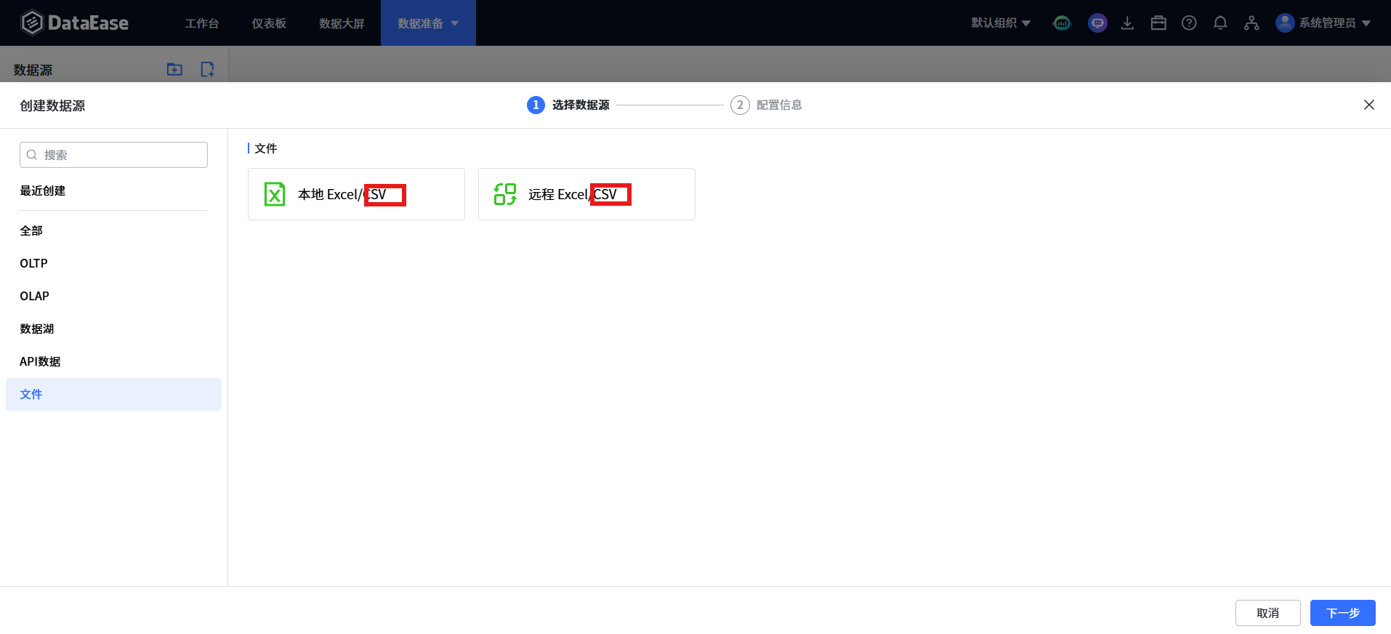Open the help question mark icon

(1189, 23)
